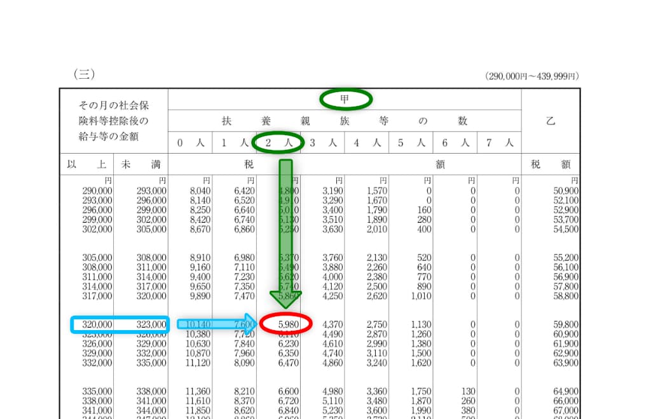This screenshot has height=419, width=651.
Task: Click the (290,000円〜439,999円) range label
Action: 531,76
